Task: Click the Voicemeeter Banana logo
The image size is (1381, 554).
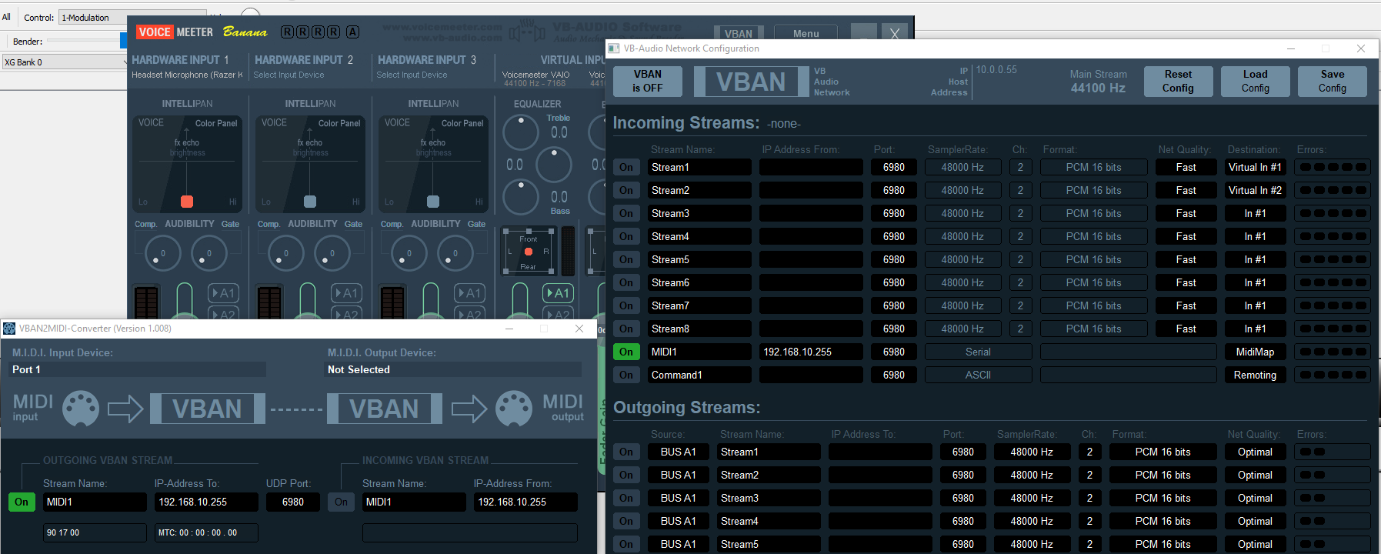Action: (202, 32)
